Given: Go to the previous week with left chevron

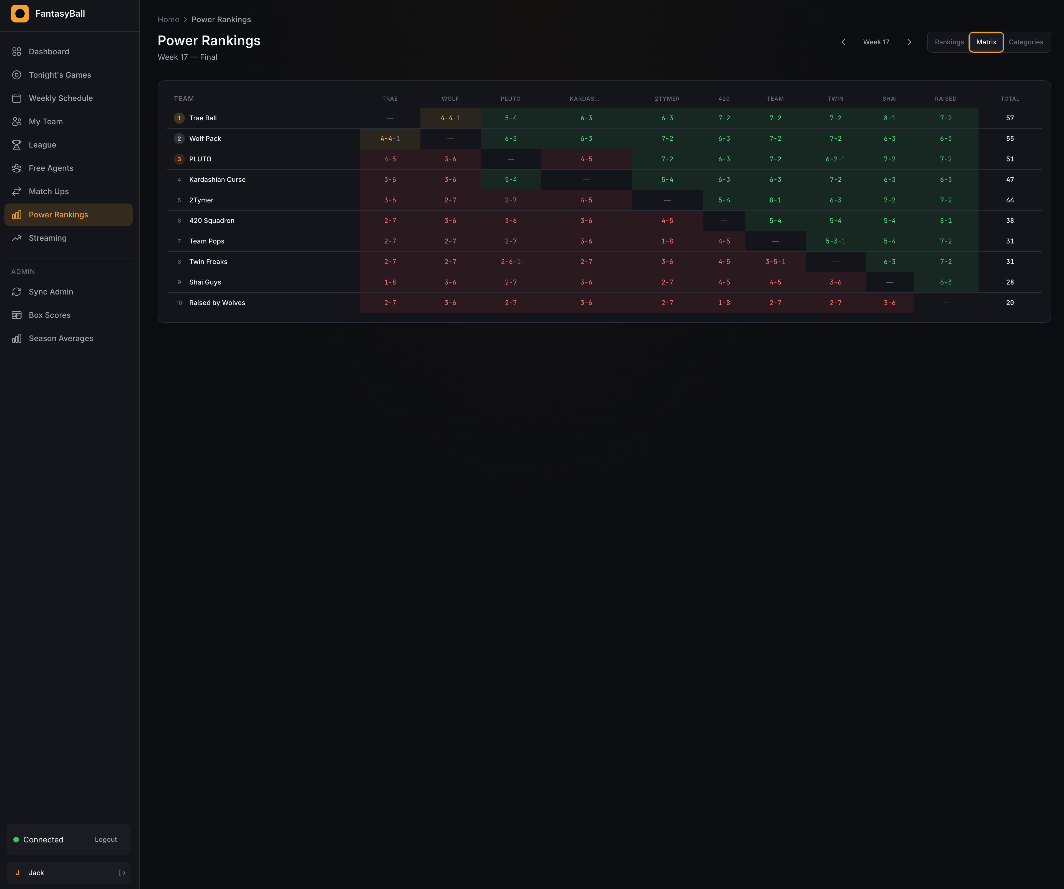Looking at the screenshot, I should (x=844, y=42).
